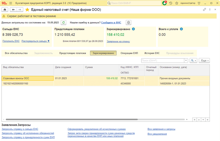This screenshot has height=141, width=220.
Task: Click scrollbar right arrow of table
Action: point(187,119)
